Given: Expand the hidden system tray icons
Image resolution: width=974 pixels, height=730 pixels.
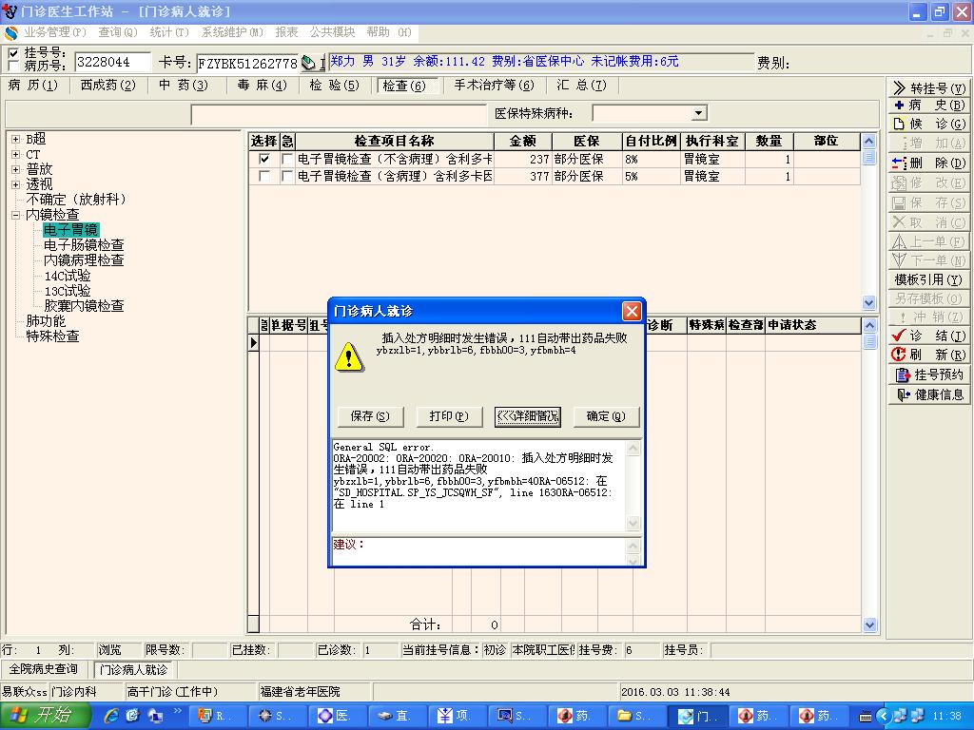Looking at the screenshot, I should point(884,717).
